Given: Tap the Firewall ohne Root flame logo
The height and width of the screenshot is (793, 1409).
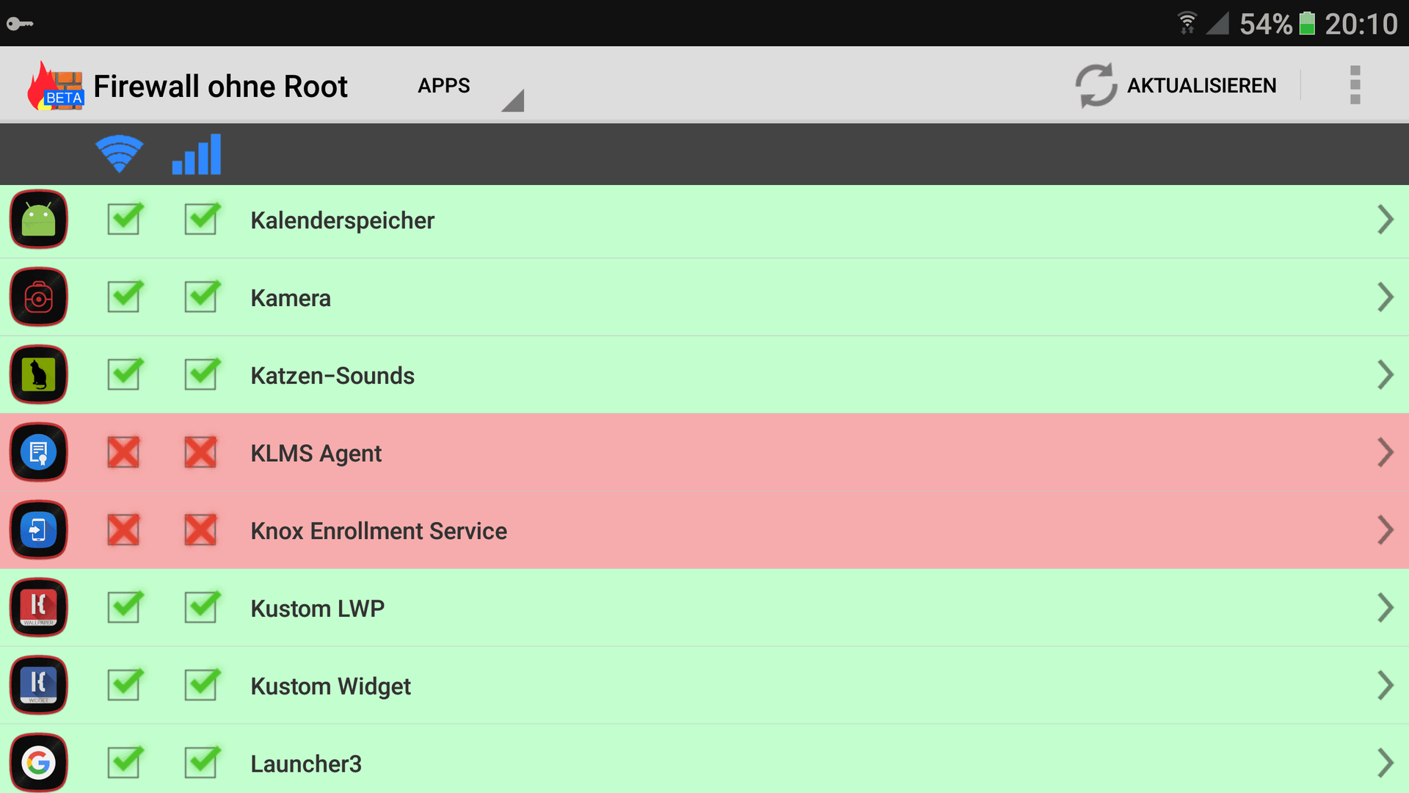Looking at the screenshot, I should point(56,85).
